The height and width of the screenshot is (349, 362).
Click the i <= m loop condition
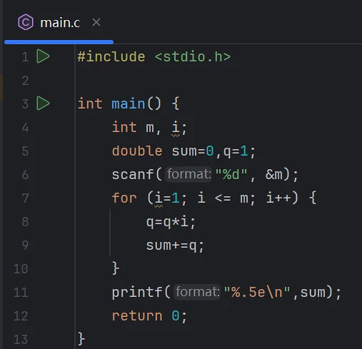223,198
